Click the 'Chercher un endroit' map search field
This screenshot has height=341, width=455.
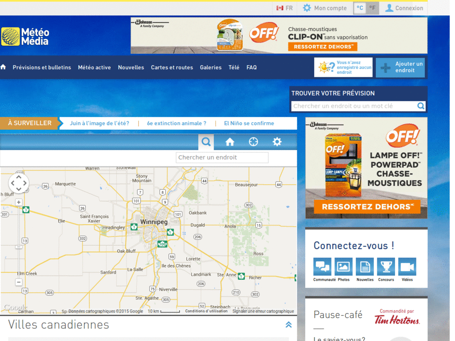[222, 158]
